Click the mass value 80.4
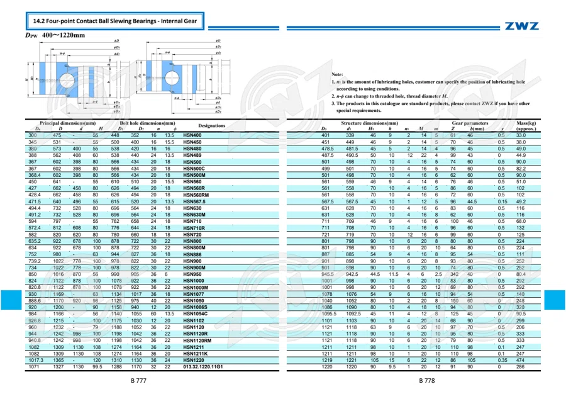The height and width of the screenshot is (401, 566). 521,274
